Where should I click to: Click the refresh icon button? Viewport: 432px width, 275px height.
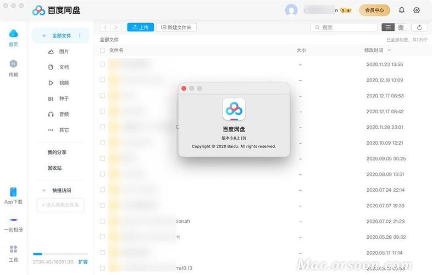pos(419,28)
